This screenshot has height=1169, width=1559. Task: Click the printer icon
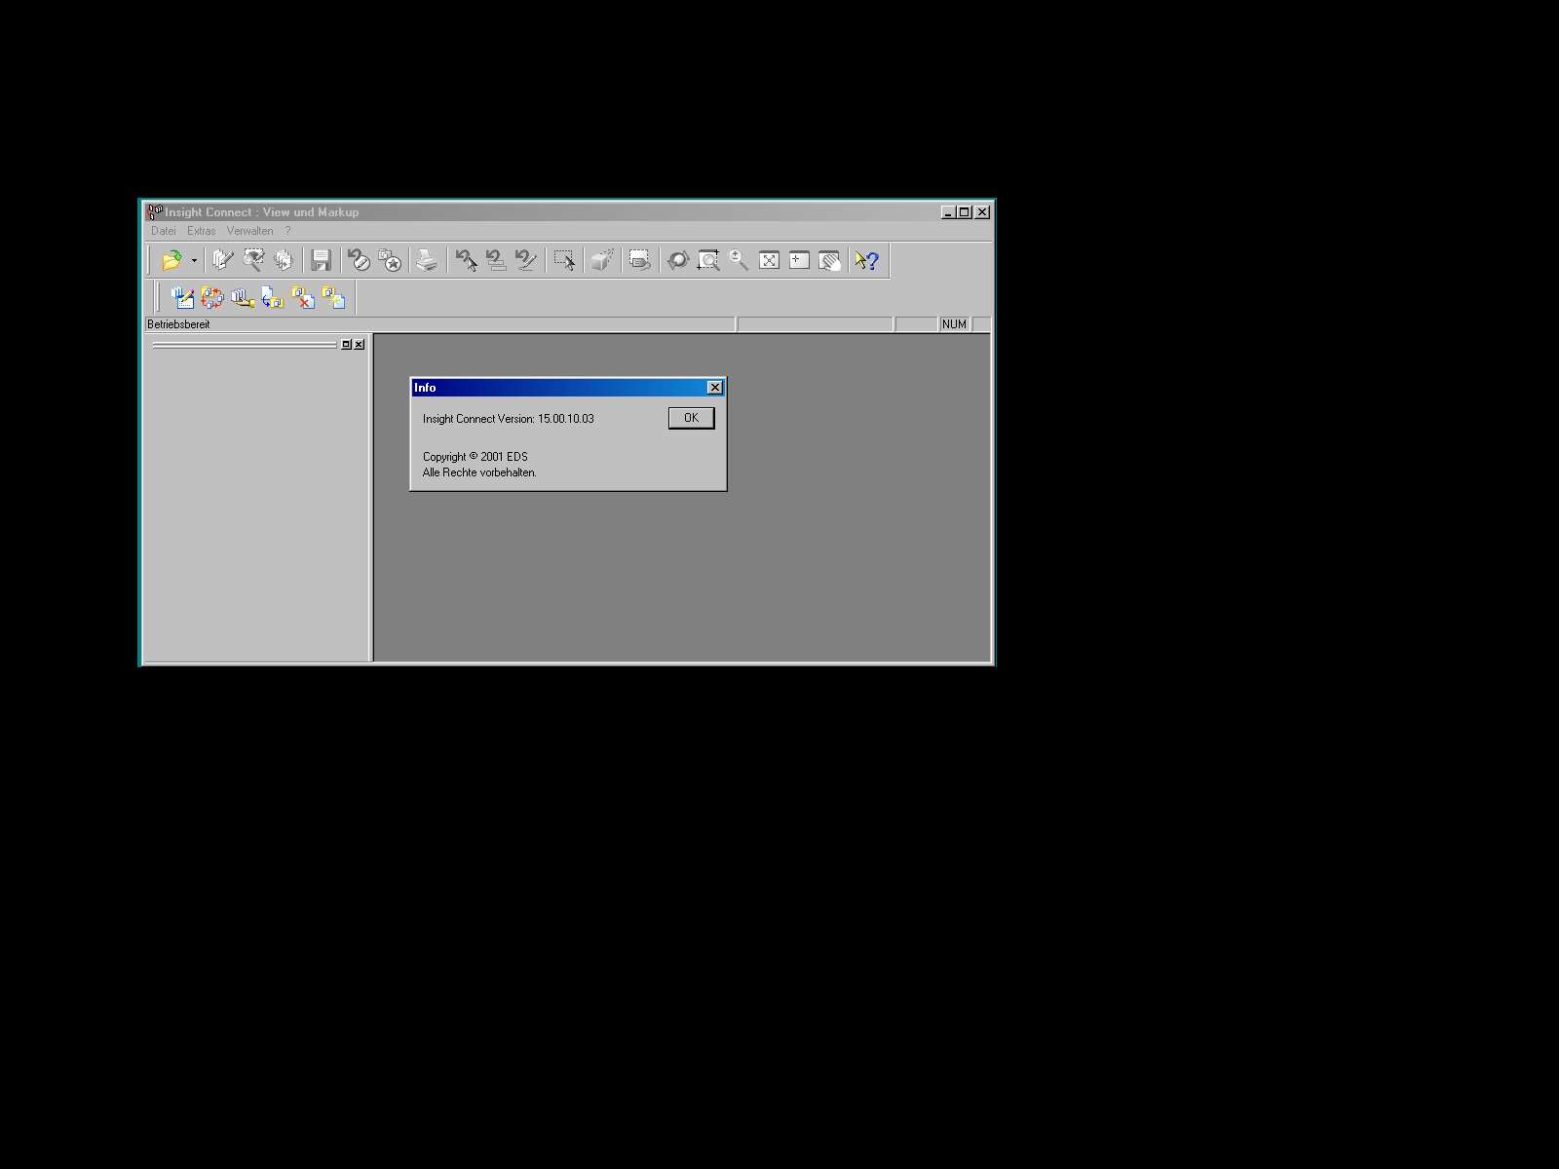tap(427, 260)
